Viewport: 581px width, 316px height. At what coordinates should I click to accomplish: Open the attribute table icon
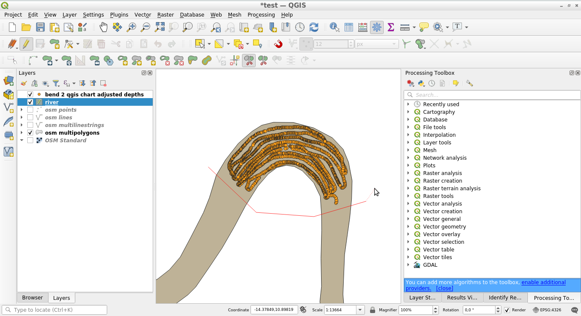pyautogui.click(x=349, y=27)
